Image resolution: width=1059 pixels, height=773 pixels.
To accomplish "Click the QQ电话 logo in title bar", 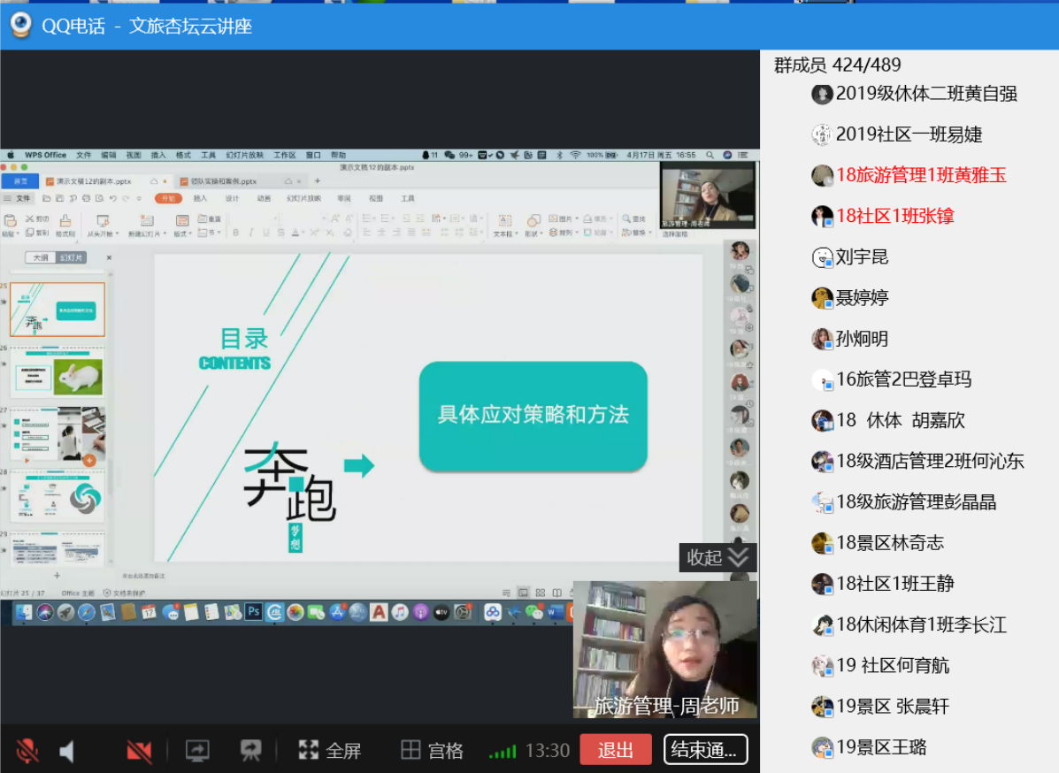I will click(20, 26).
